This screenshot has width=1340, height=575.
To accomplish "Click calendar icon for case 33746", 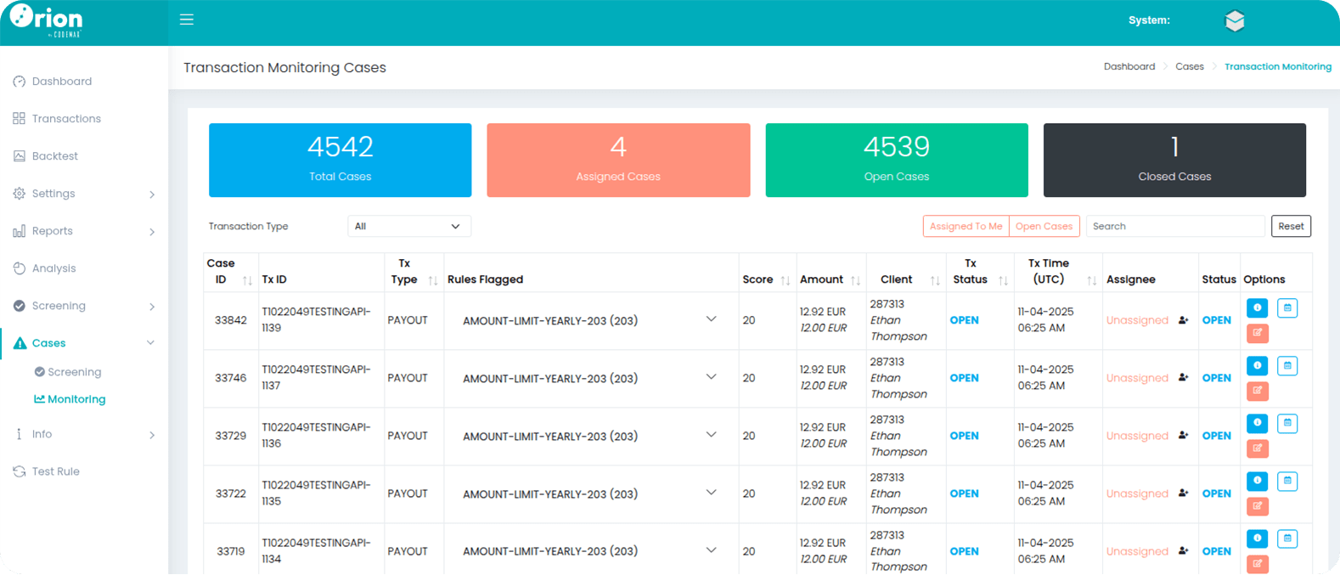I will (1287, 366).
